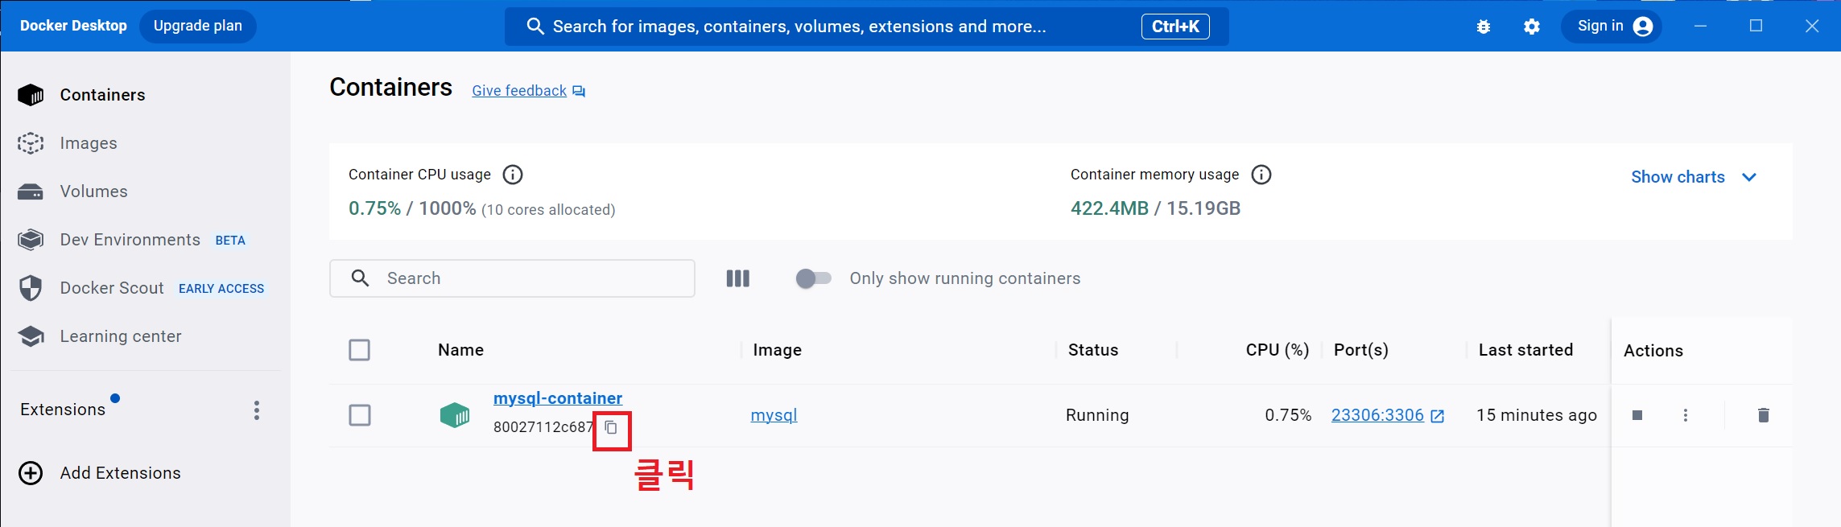Toggle Only show running containers
The image size is (1841, 527).
pyautogui.click(x=813, y=278)
